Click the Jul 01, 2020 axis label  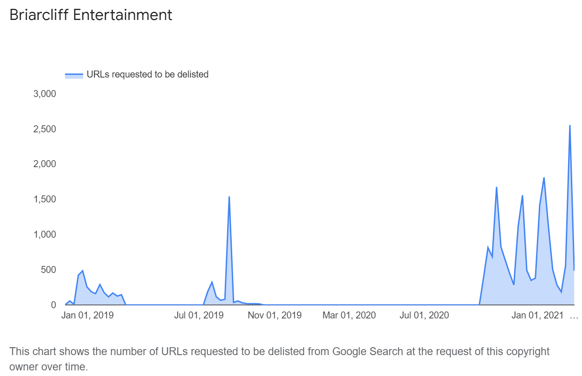pyautogui.click(x=425, y=316)
